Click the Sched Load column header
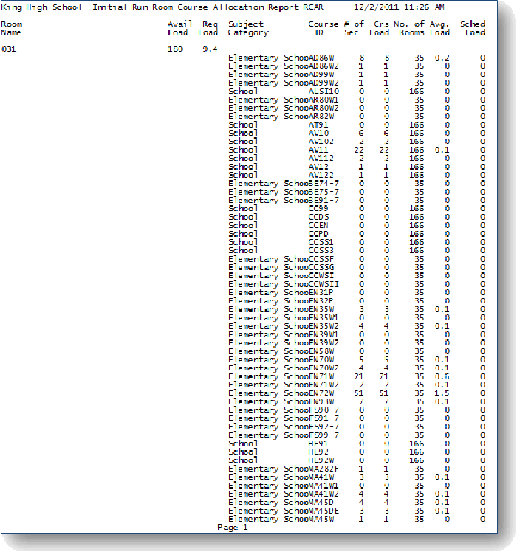The height and width of the screenshot is (552, 517). tap(473, 28)
